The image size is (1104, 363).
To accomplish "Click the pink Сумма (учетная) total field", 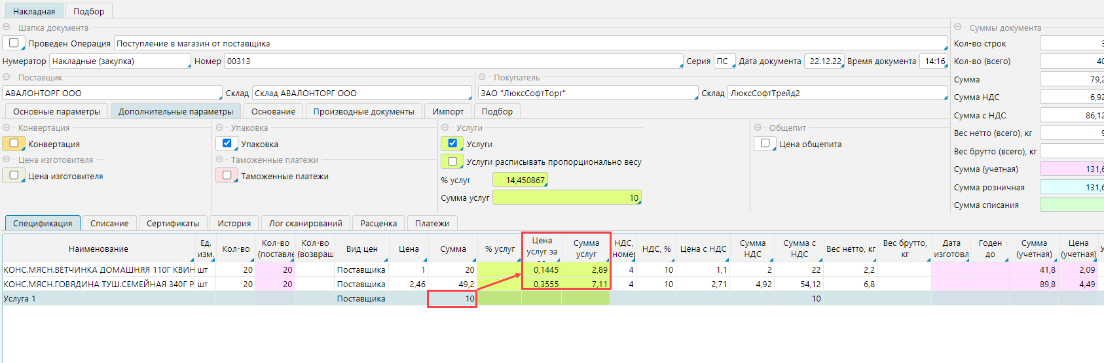I will (x=1071, y=169).
